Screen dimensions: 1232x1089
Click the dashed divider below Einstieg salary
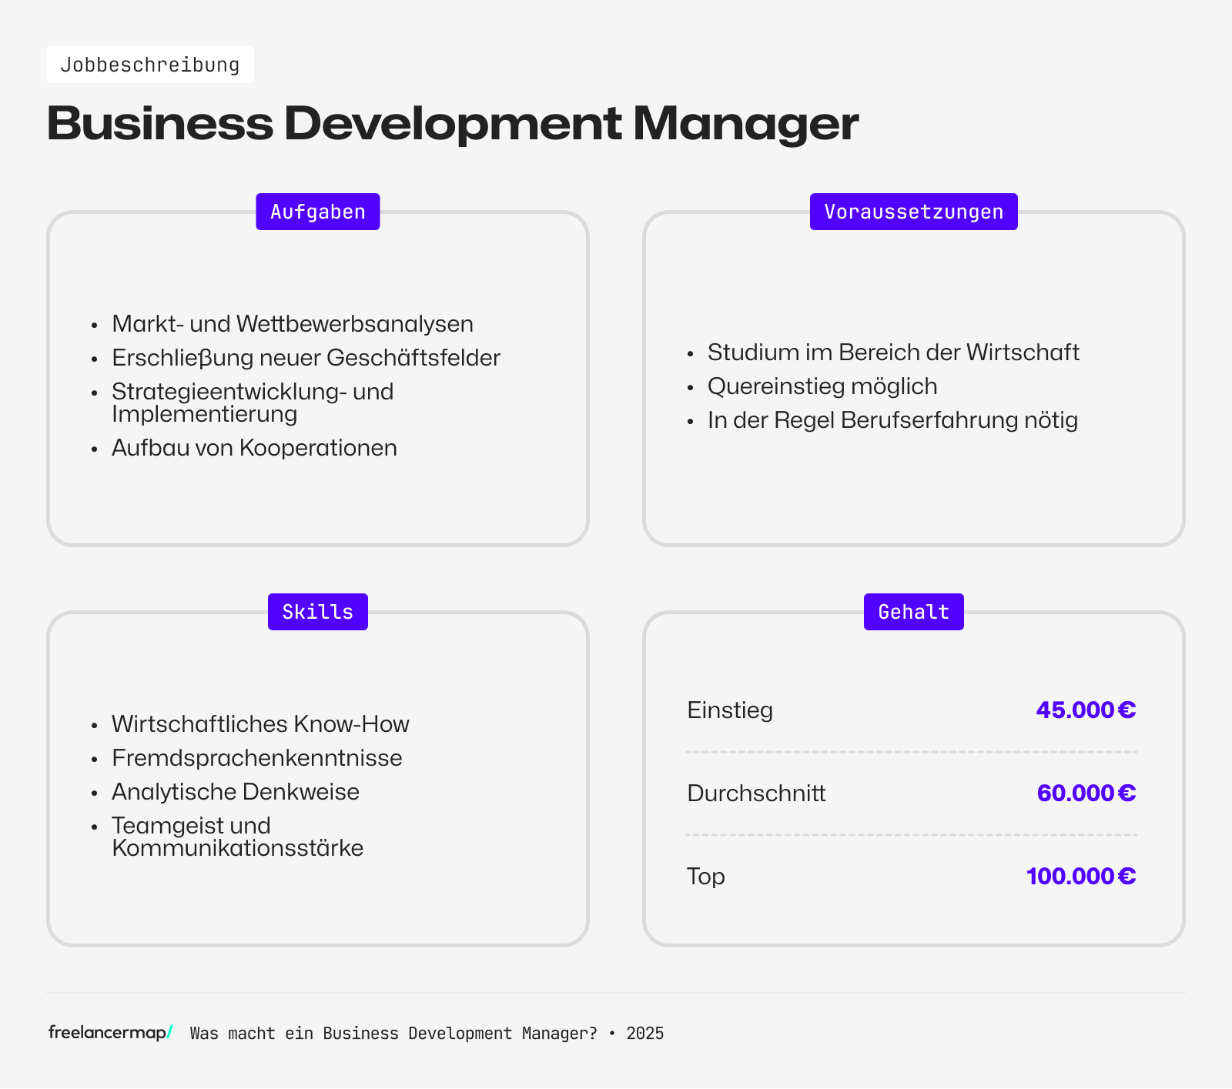913,752
